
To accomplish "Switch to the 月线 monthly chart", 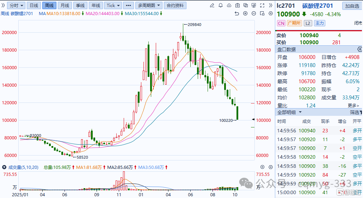I will pos(65,6).
